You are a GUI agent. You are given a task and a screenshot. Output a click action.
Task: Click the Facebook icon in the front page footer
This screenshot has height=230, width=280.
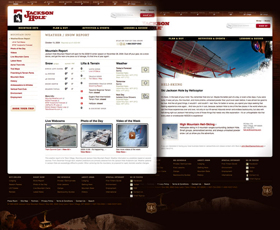132,181
